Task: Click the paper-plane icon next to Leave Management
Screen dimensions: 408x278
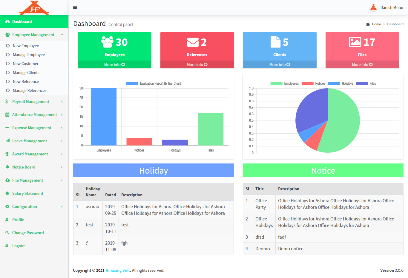Action: tap(7, 141)
